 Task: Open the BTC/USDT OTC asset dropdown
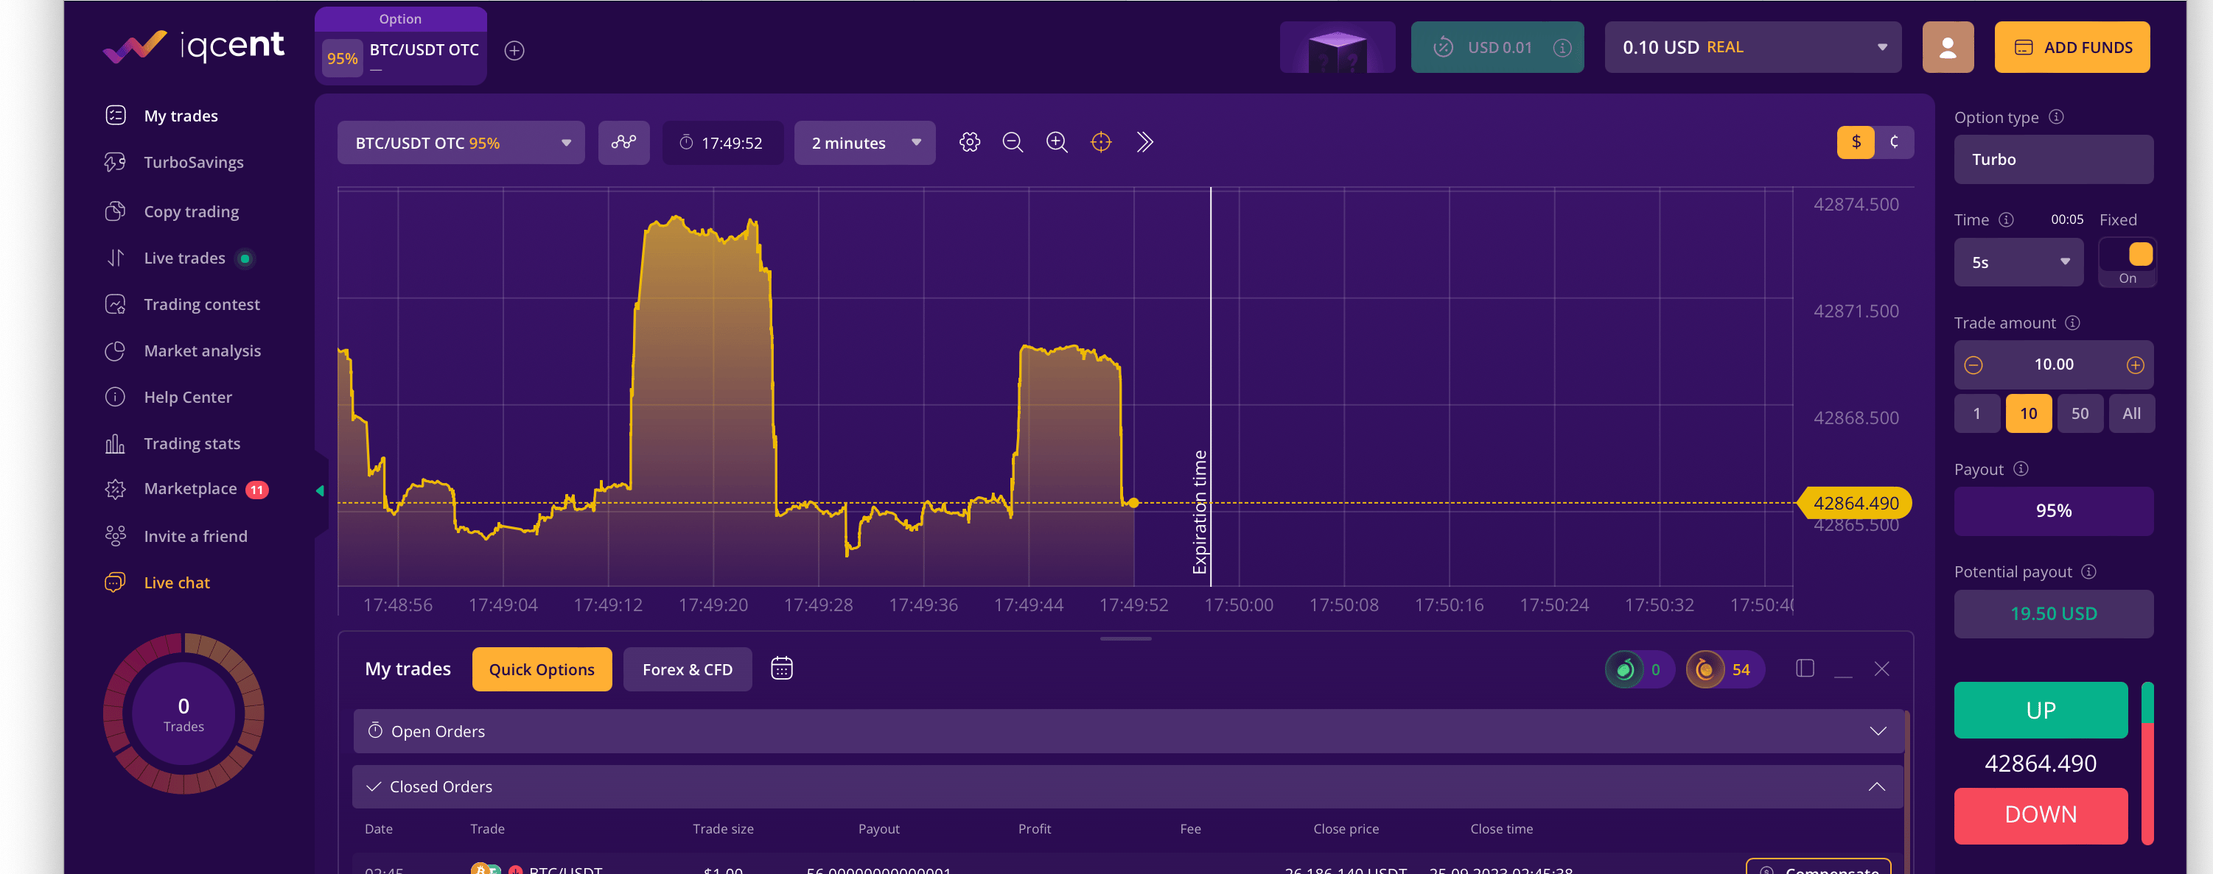461,143
